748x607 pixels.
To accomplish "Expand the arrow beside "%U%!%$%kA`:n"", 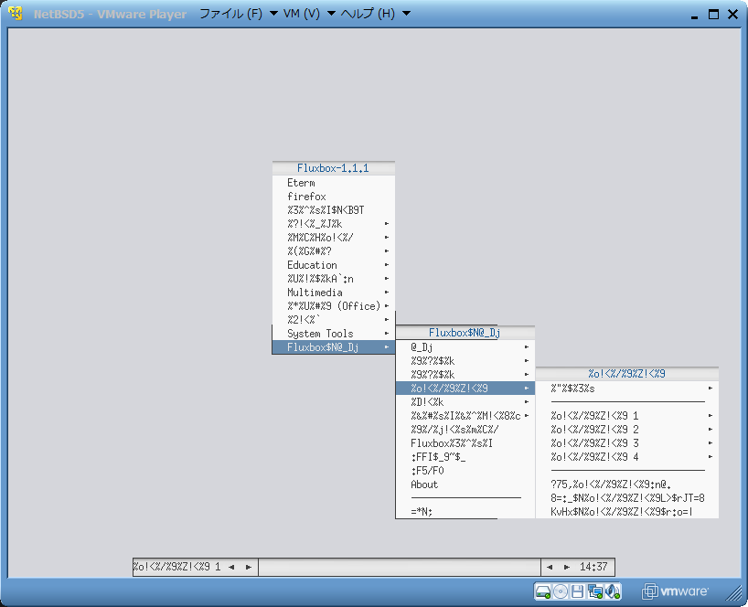I will click(387, 279).
